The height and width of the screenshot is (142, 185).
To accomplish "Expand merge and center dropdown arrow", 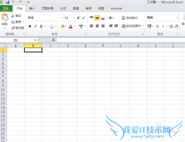I will pos(142,26).
